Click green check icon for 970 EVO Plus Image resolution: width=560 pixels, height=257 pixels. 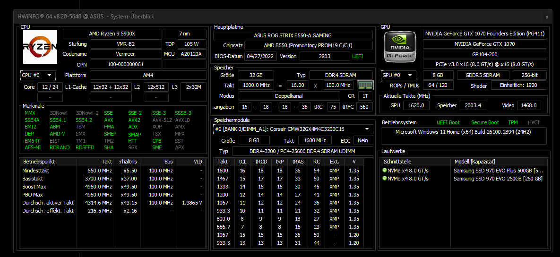coord(384,171)
